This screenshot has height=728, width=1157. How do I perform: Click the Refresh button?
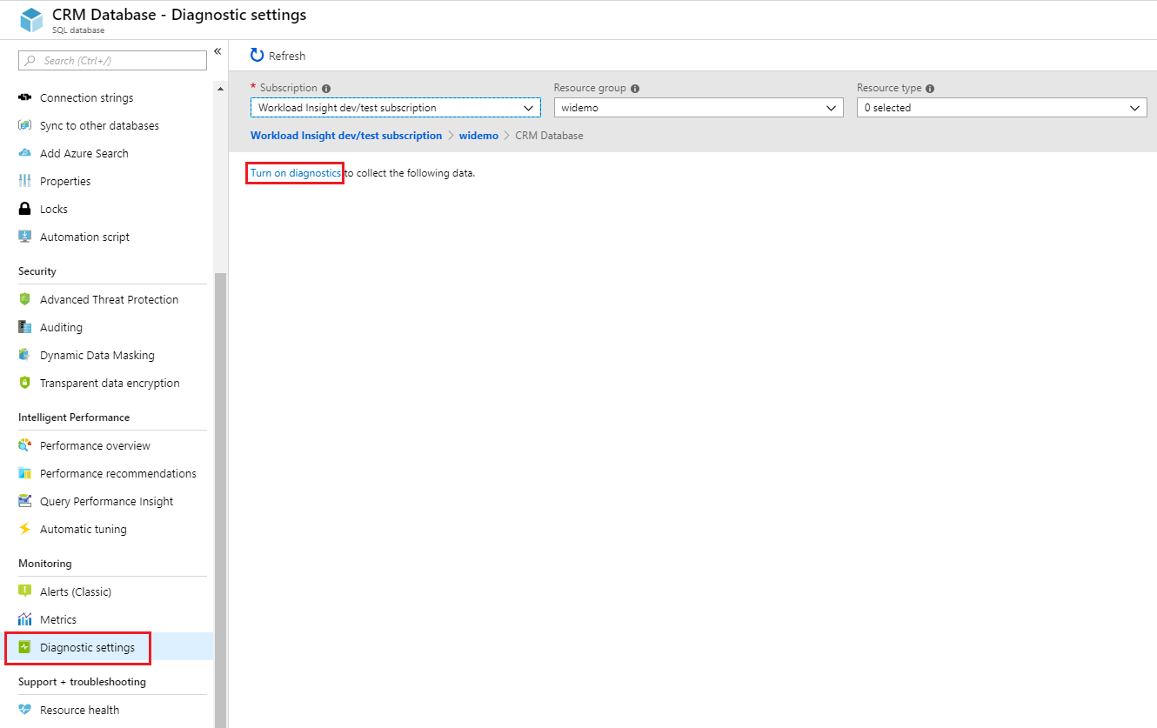coord(278,55)
